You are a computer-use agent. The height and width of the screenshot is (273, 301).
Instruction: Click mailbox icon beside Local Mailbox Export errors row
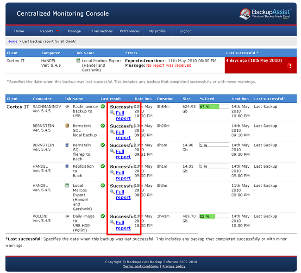coord(78,61)
